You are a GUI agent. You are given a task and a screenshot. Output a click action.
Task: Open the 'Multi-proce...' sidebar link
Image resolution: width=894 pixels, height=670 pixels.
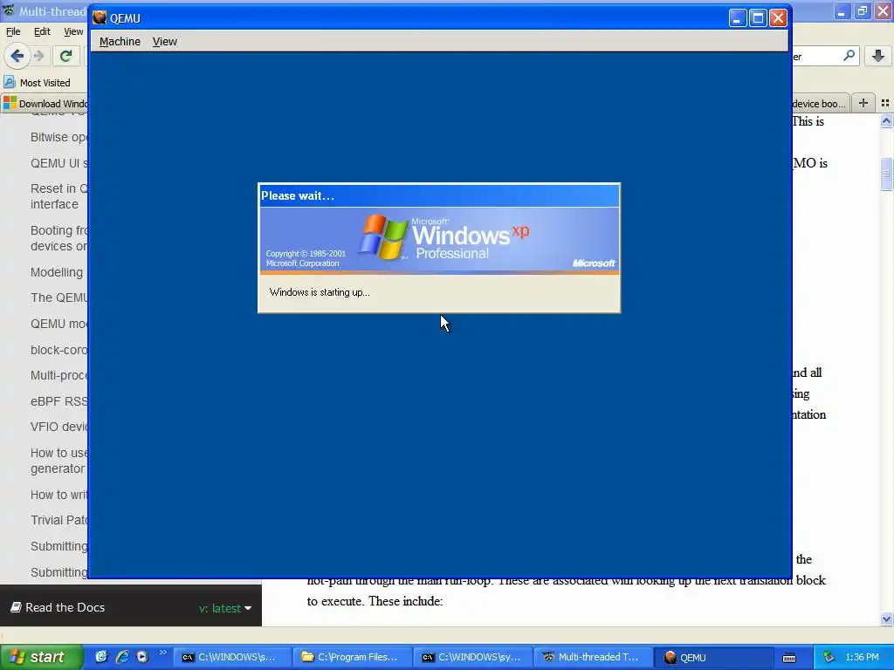click(x=58, y=375)
